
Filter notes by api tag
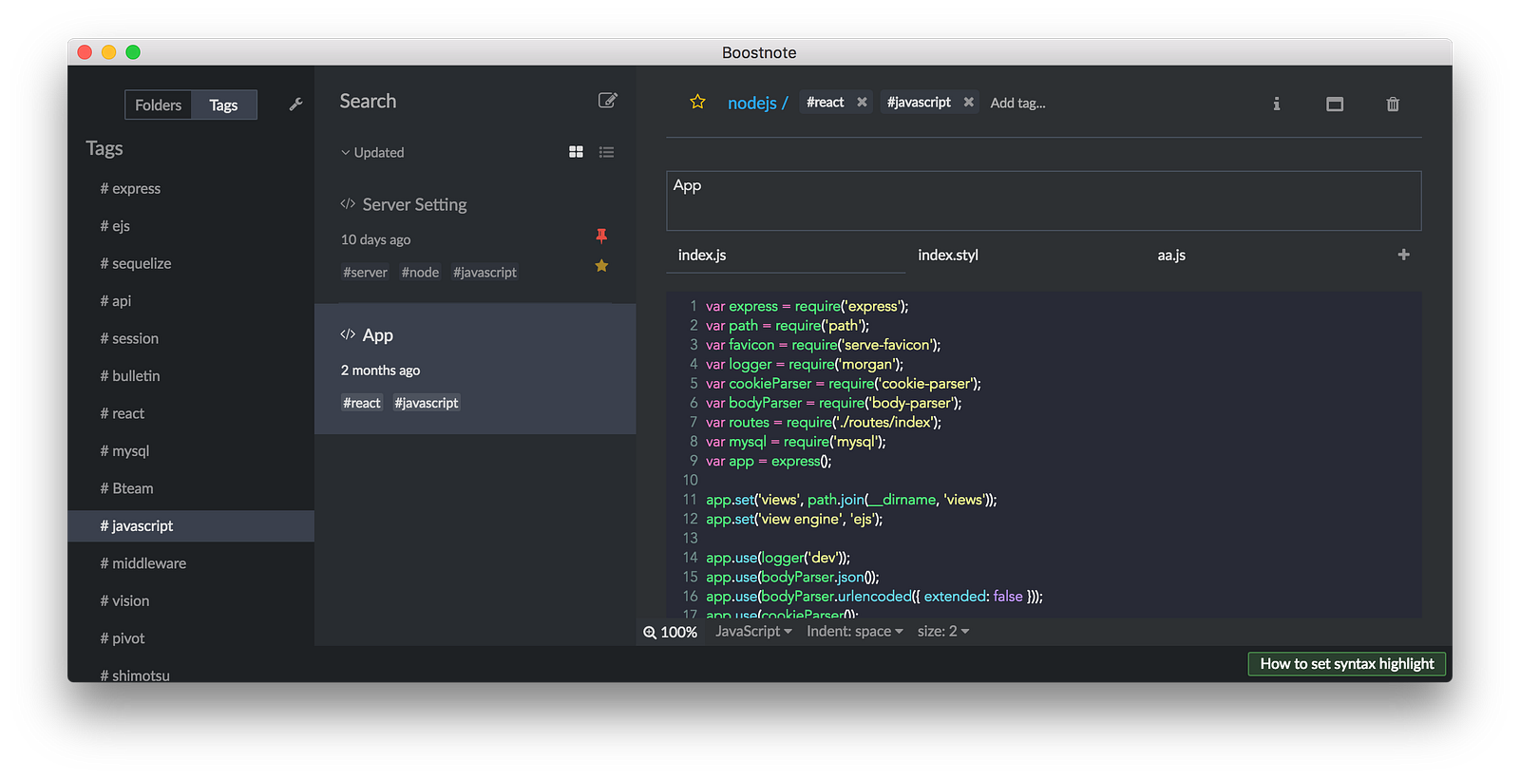(x=191, y=301)
